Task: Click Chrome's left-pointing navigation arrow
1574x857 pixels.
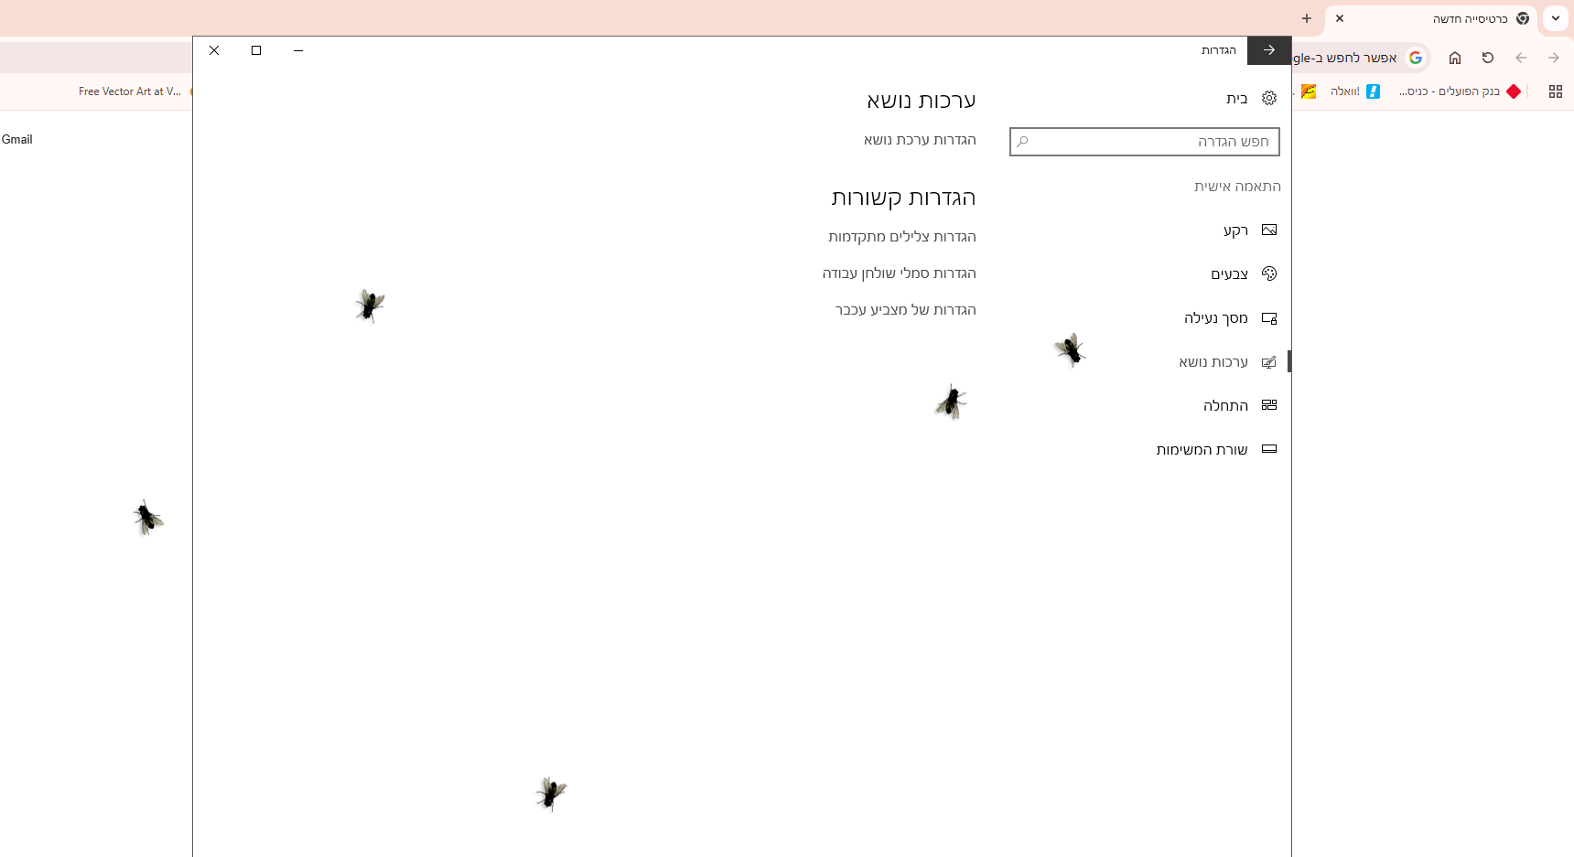Action: pyautogui.click(x=1521, y=58)
